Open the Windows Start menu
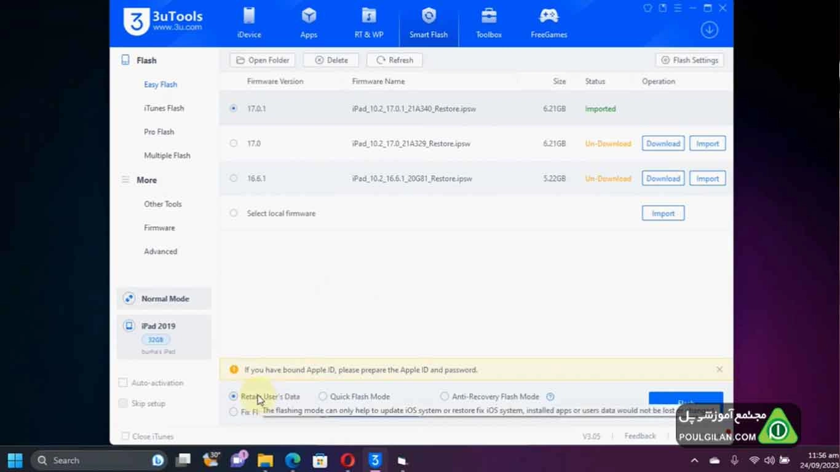The width and height of the screenshot is (840, 472). 15,460
